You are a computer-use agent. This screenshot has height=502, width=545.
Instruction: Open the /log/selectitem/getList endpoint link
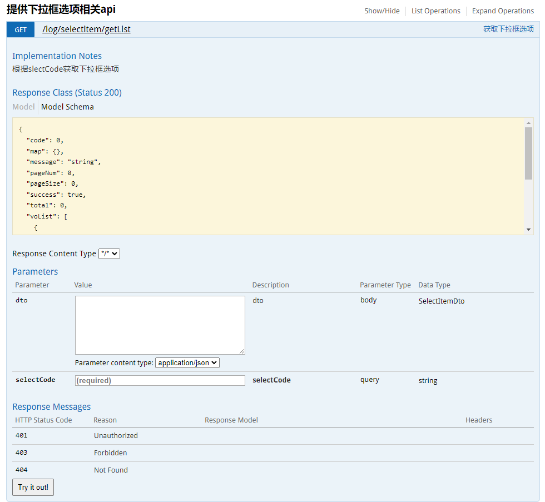86,29
